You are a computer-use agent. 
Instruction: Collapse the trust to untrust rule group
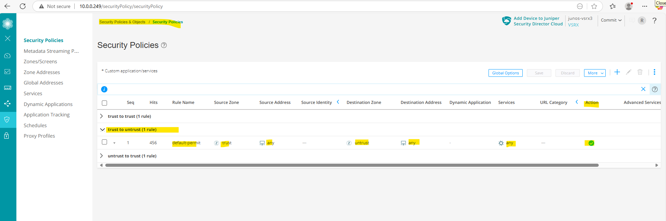click(102, 130)
